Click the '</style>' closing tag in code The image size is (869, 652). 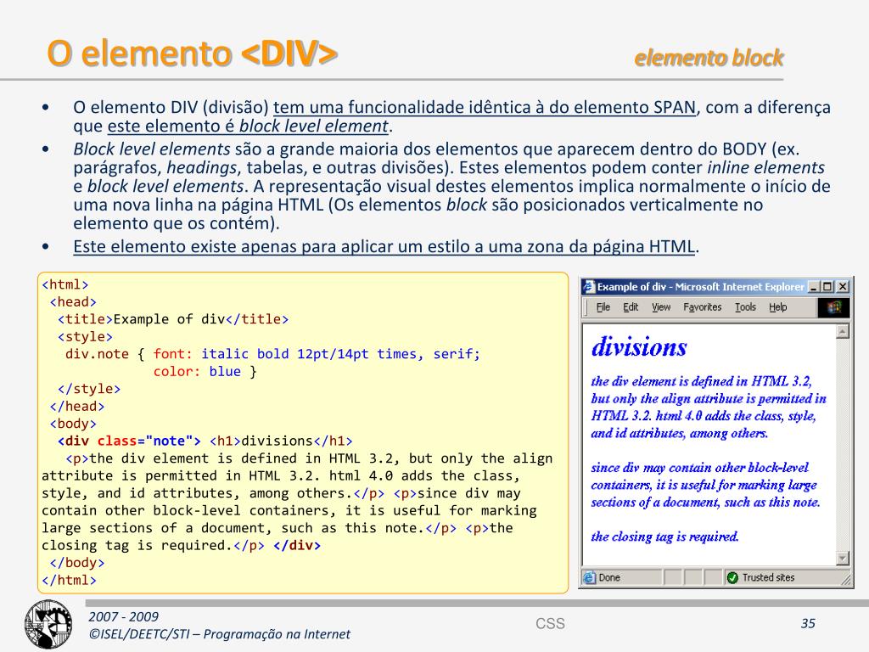pos(89,389)
